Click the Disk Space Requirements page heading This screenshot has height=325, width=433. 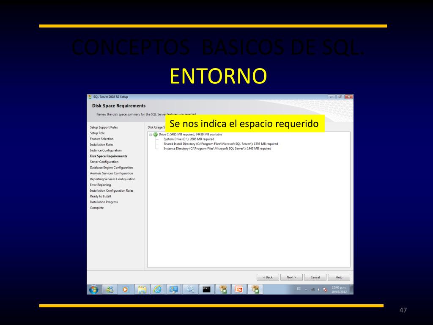coord(119,106)
